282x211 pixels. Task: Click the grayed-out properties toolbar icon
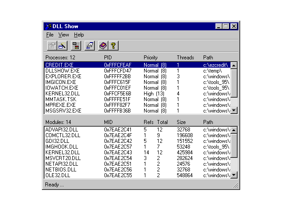coord(52,45)
